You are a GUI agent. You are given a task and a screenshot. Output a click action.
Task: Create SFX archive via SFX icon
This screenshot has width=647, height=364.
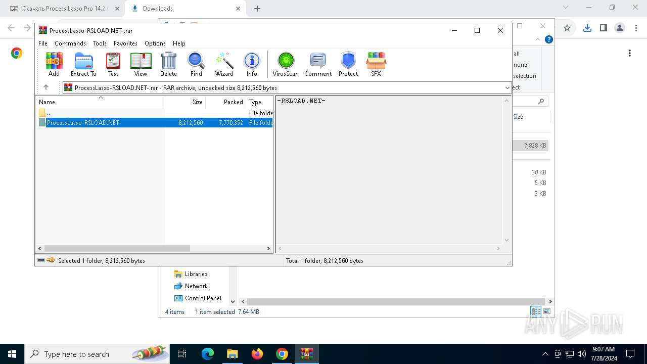point(376,64)
